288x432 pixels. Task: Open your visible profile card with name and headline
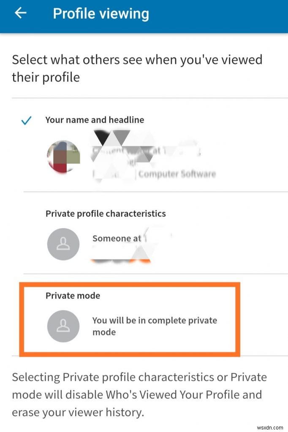tap(127, 156)
